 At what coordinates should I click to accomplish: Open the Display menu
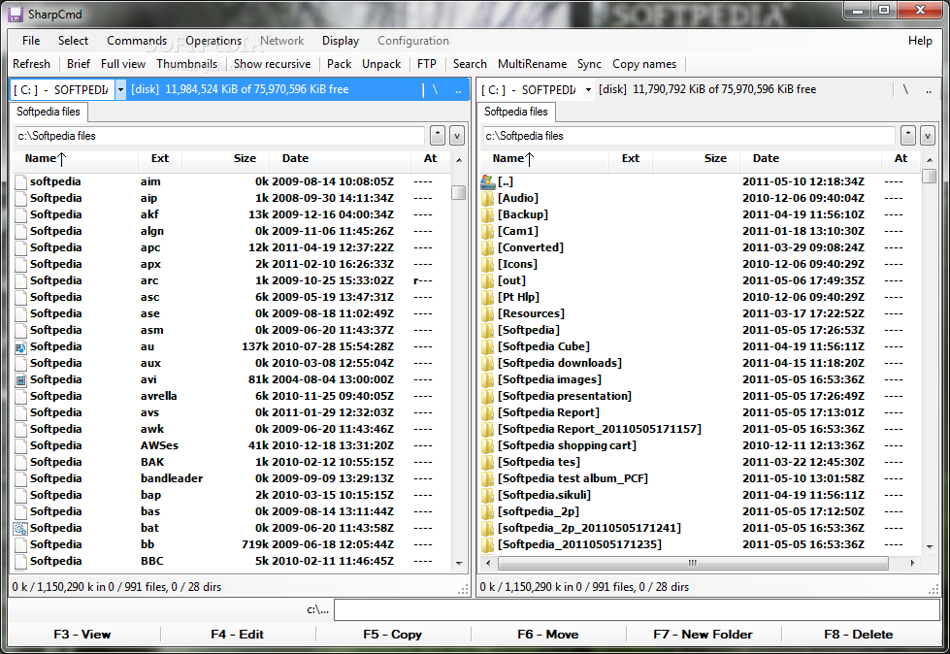[341, 41]
